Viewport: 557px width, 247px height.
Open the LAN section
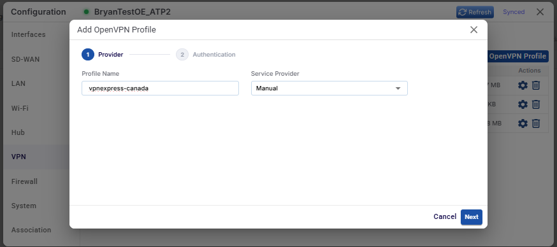click(18, 83)
